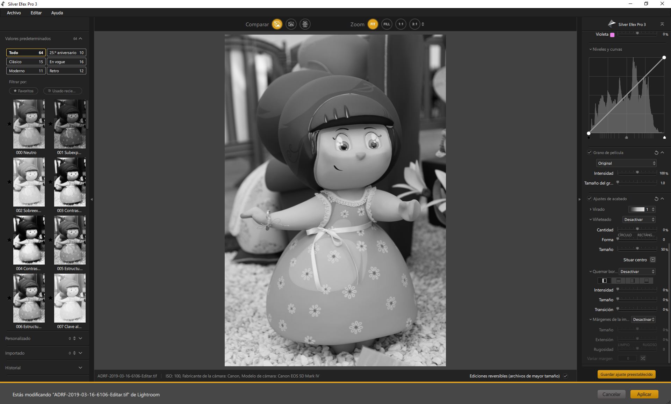Collapse the Grano de película section chevron
Screen dimensions: 671x404
(x=662, y=153)
